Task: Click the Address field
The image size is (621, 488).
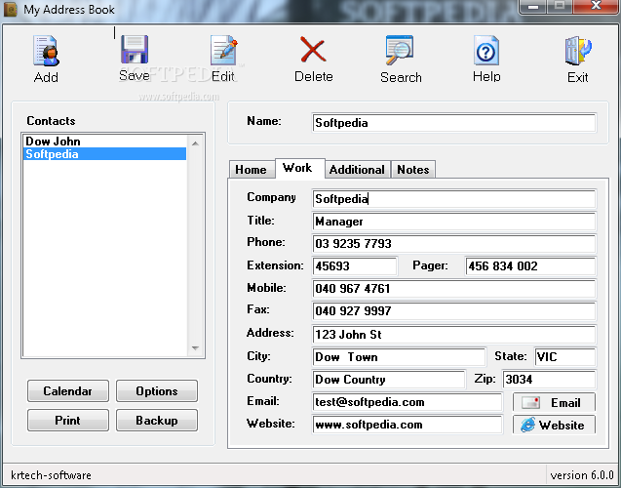Action: pos(454,335)
